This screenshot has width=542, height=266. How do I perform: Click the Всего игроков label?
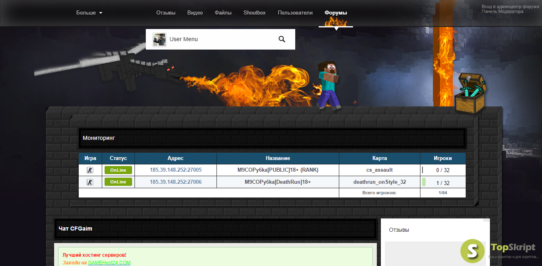pyautogui.click(x=380, y=193)
